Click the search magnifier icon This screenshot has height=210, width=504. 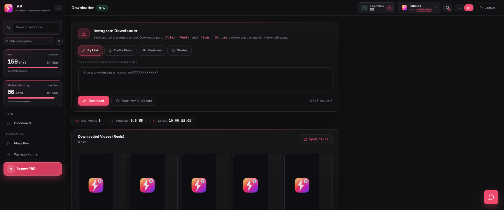point(8,27)
